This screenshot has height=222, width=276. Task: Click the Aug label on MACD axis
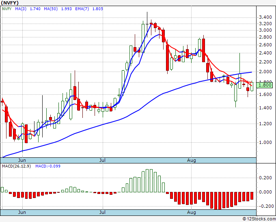click(192, 212)
